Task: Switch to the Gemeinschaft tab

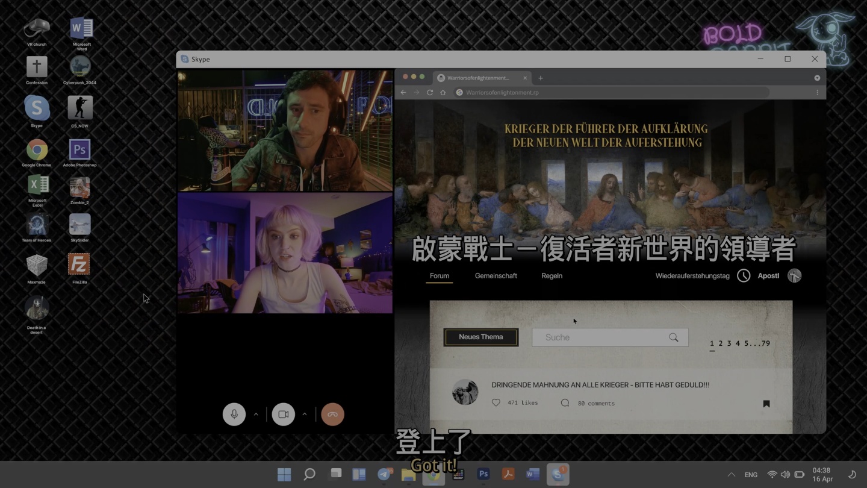Action: point(496,276)
